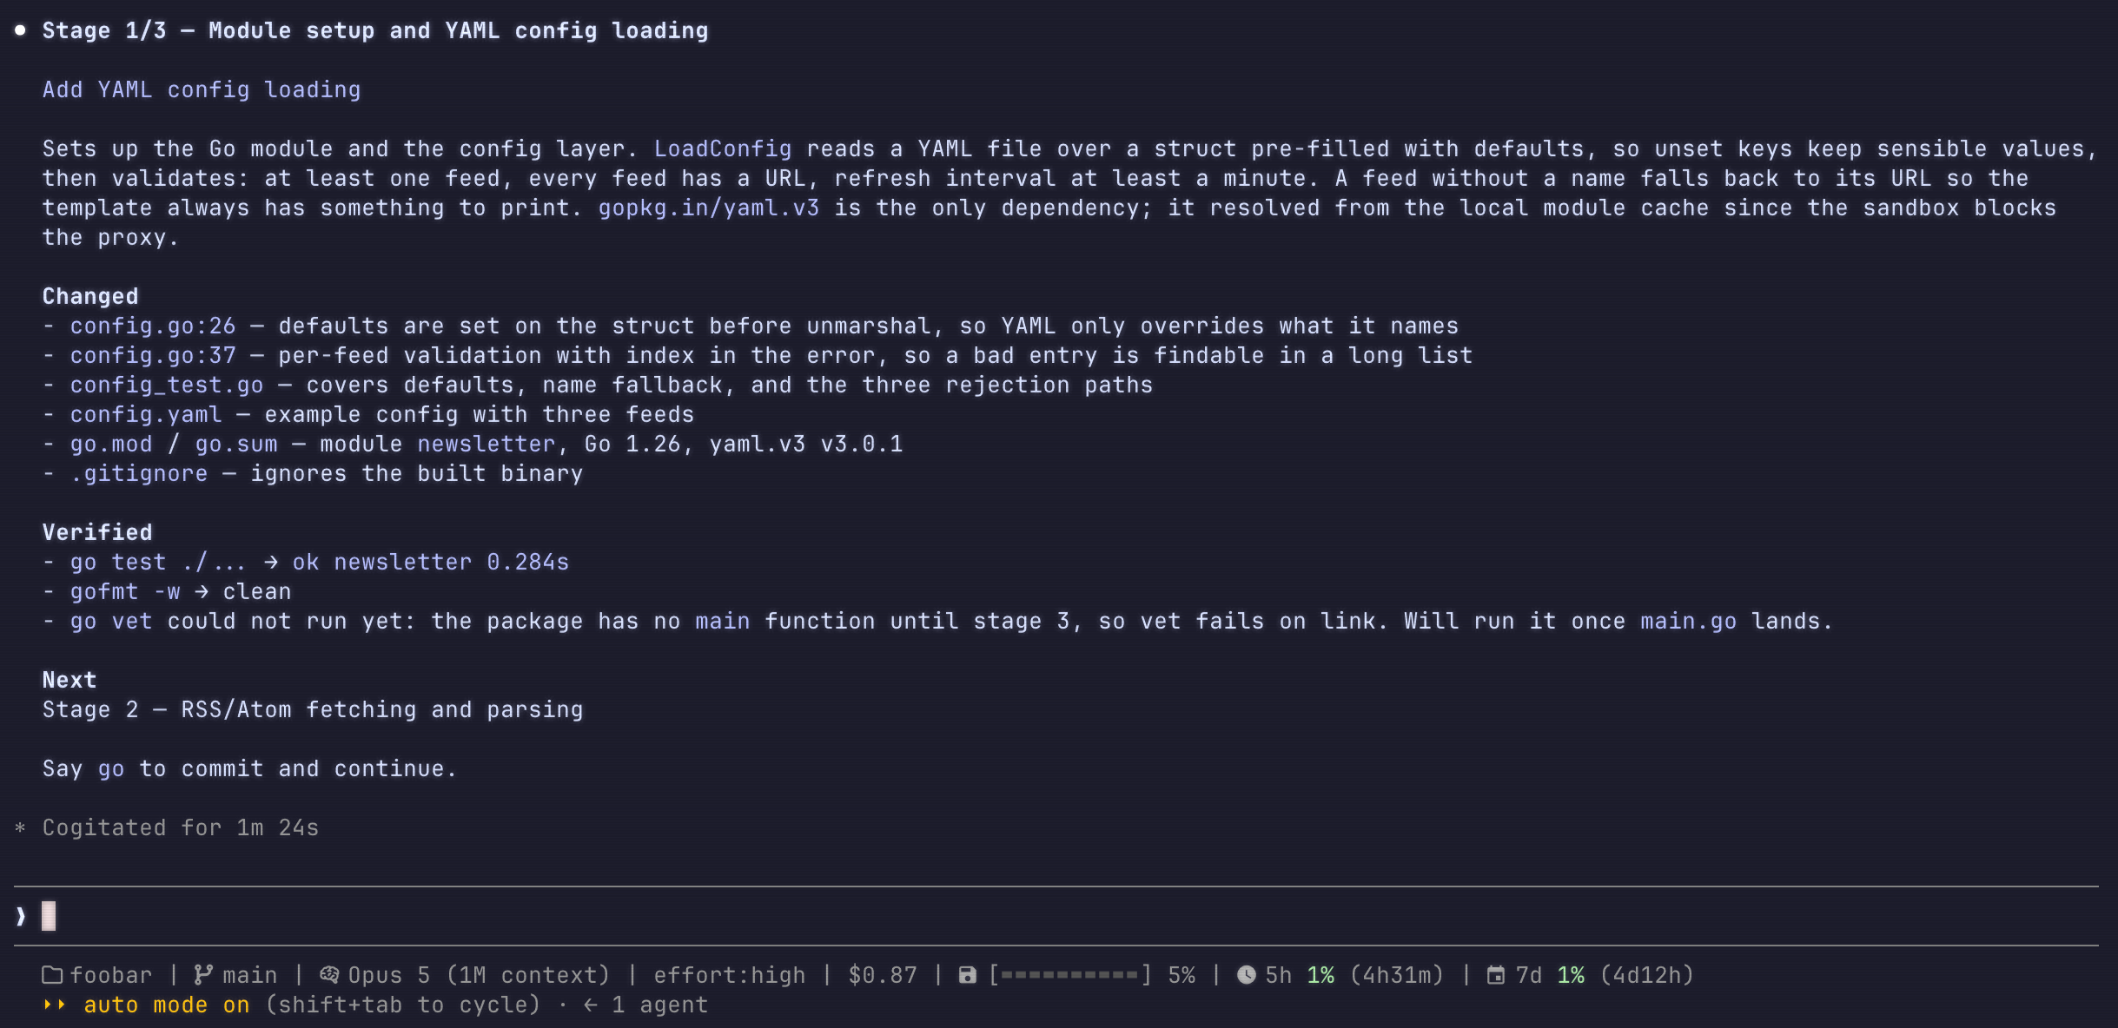Click the double-arrow auto mode icon

click(x=55, y=1005)
